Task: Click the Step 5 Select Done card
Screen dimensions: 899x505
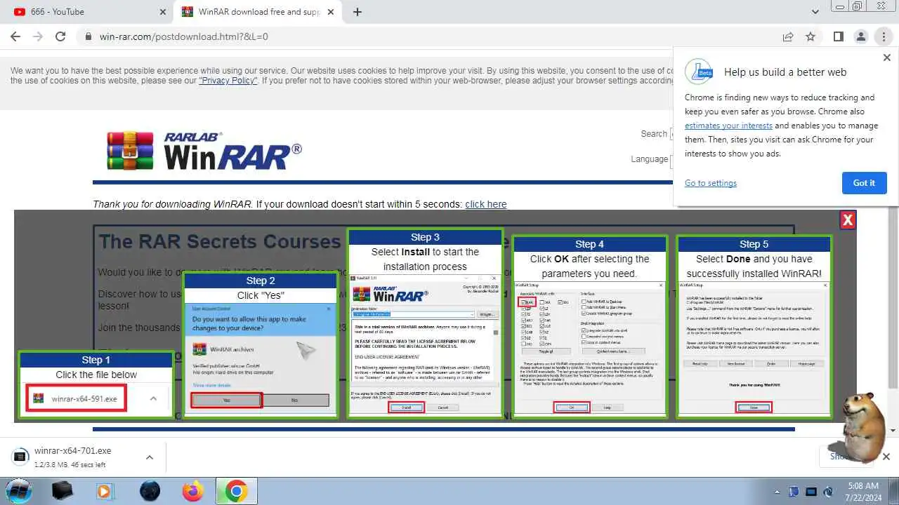Action: (x=754, y=326)
